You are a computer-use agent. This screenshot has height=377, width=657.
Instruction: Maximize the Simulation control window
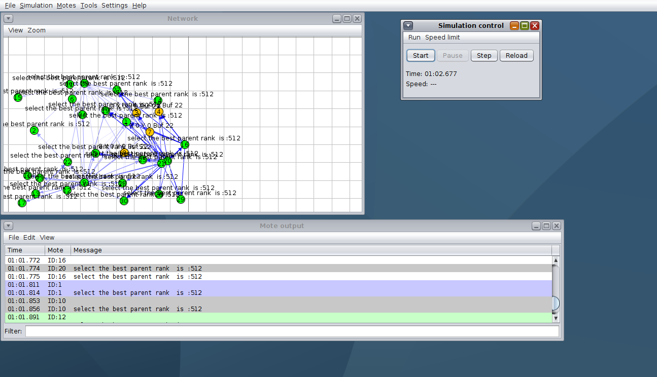[525, 25]
